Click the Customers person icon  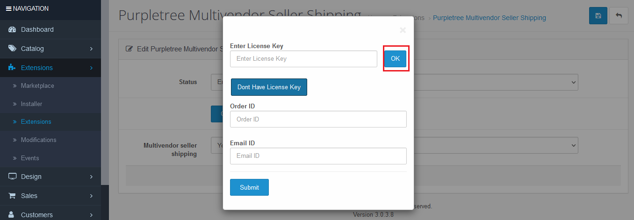pos(12,215)
